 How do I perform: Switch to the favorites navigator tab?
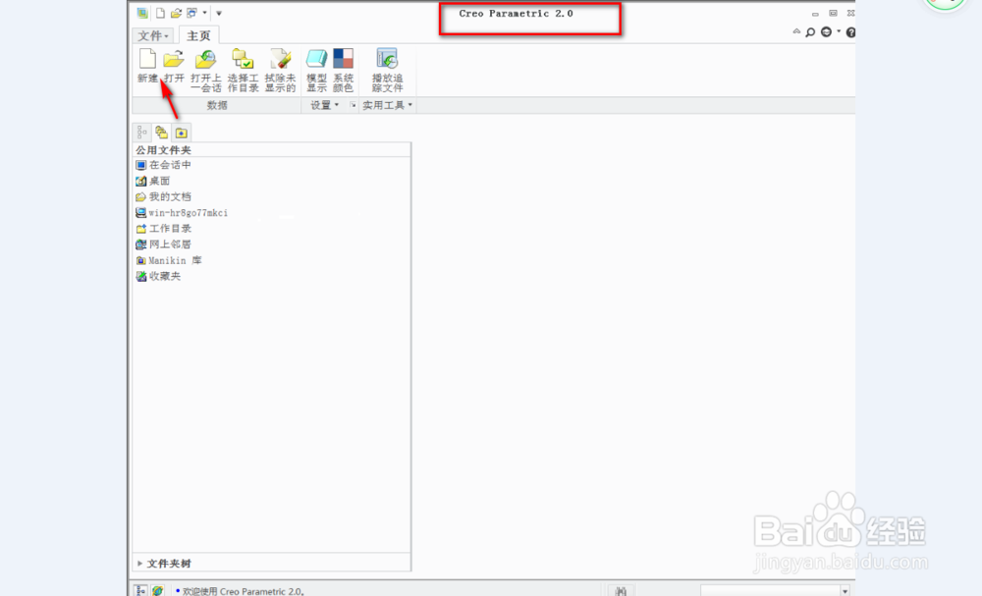[181, 133]
